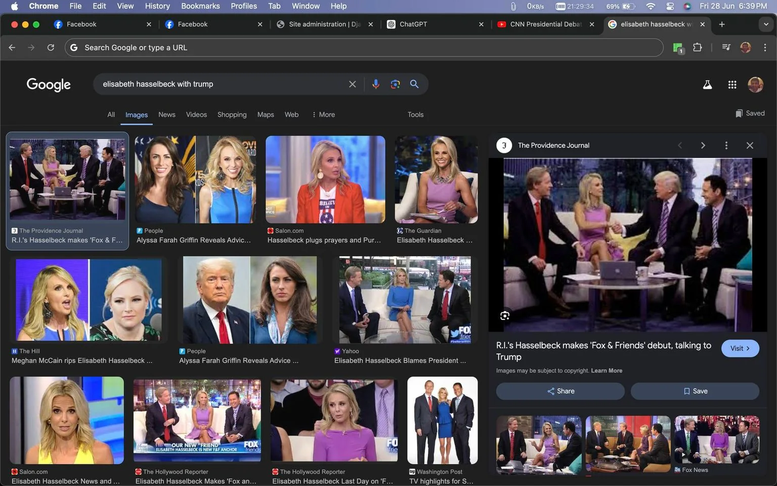Click the Share button
This screenshot has width=777, height=486.
coord(560,391)
